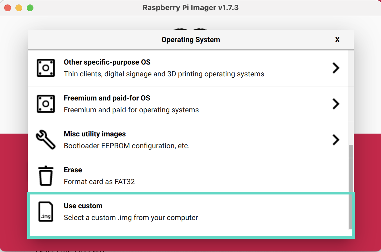
Task: Close the Operating System dialog with X
Action: tap(337, 40)
